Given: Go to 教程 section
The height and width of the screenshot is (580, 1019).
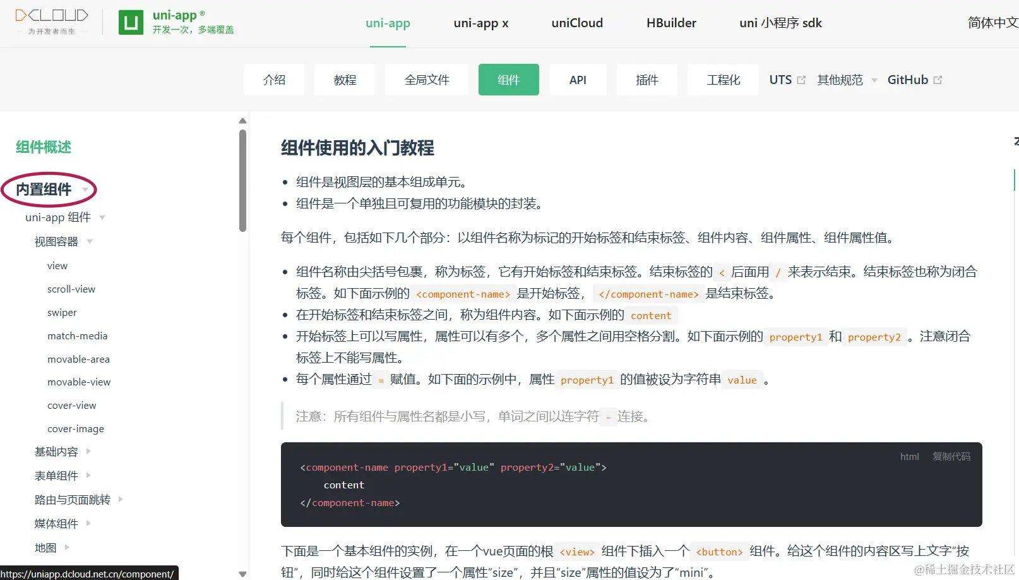Looking at the screenshot, I should pyautogui.click(x=345, y=80).
